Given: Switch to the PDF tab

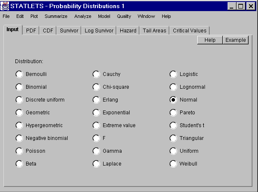Looking at the screenshot, I should point(31,31).
